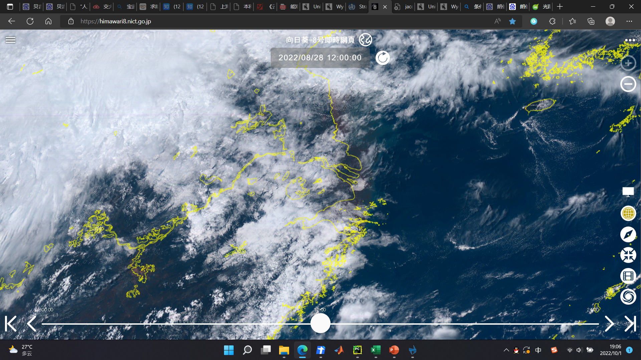Screen dimensions: 641x360
Task: Toggle the fullscreen collapse arrows icon
Action: (628, 255)
